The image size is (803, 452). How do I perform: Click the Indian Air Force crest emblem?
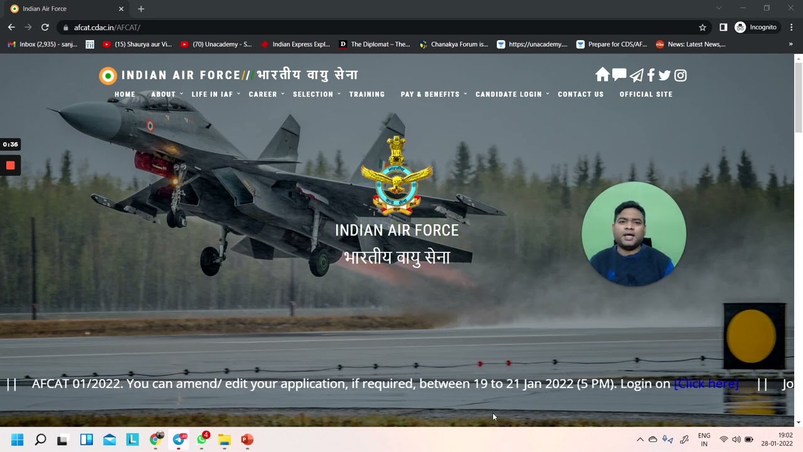[396, 176]
